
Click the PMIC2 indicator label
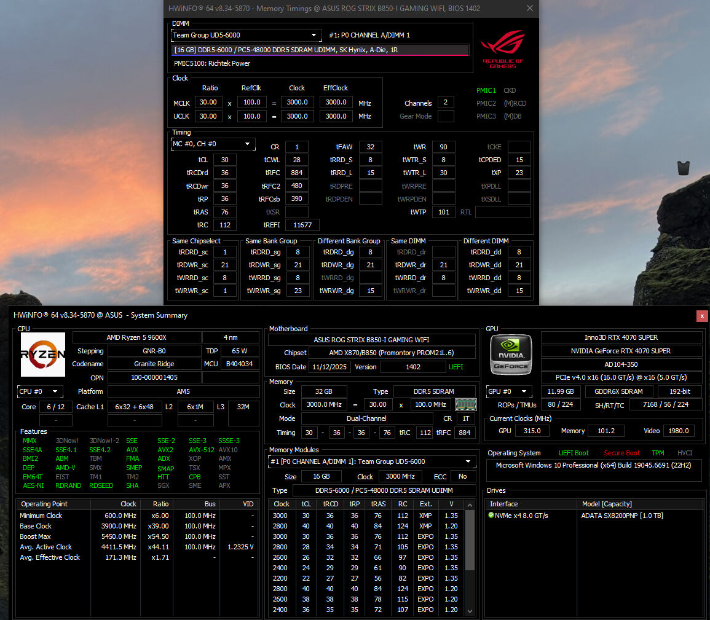(486, 103)
